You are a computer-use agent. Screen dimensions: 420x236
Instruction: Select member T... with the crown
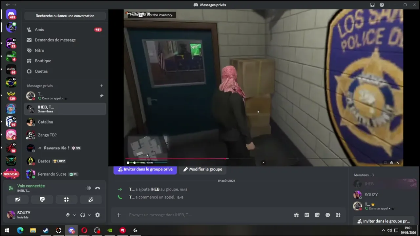[385, 206]
